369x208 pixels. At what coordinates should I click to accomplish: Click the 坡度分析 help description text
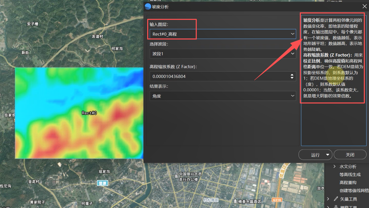[333, 58]
